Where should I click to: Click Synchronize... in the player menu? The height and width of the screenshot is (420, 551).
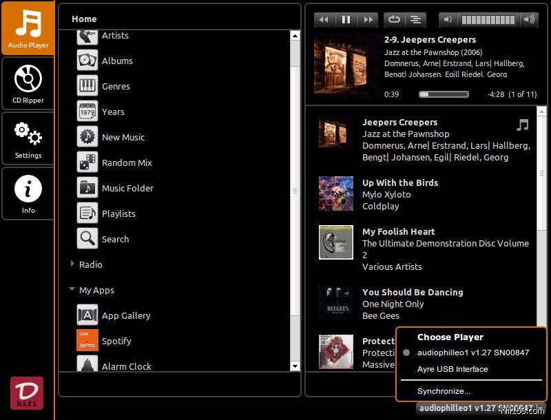coord(444,391)
